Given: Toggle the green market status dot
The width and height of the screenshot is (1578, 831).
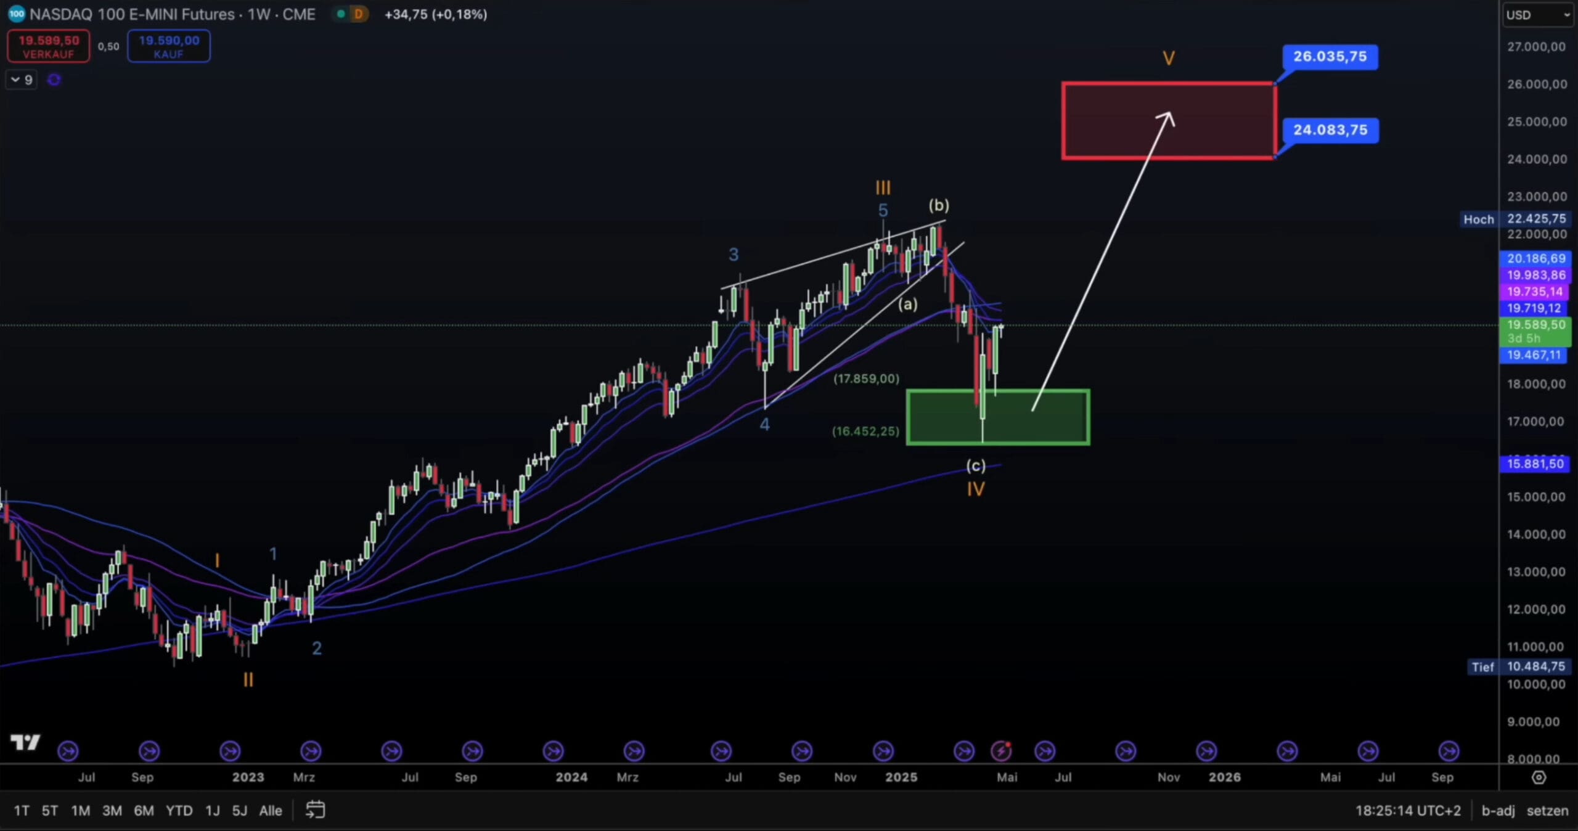Looking at the screenshot, I should point(340,14).
